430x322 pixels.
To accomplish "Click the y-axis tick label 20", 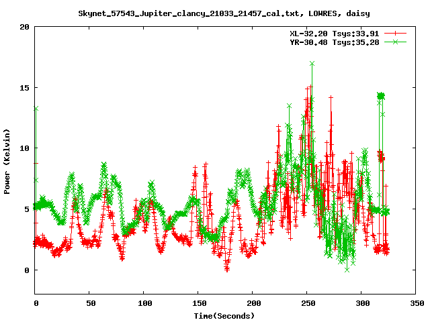I will click(24, 27).
